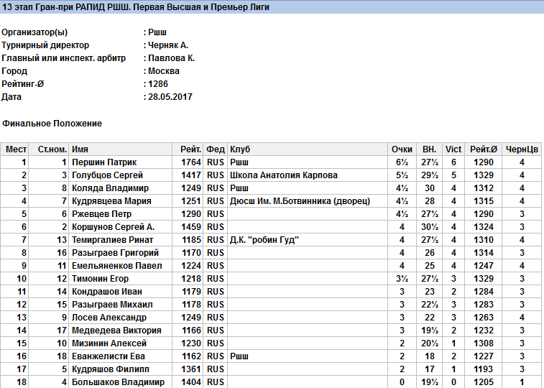Select player name 'Темиргалиев Ринат'
This screenshot has width=544, height=388.
point(112,239)
